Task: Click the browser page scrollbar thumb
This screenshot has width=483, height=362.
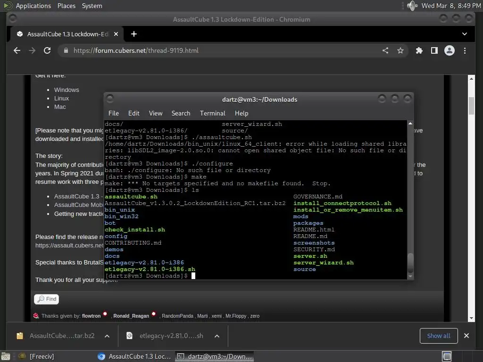Action: click(x=471, y=106)
